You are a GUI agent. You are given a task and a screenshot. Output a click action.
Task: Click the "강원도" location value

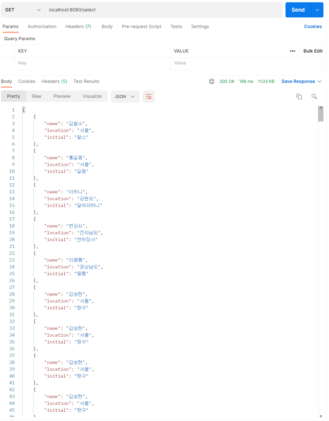[x=86, y=199]
